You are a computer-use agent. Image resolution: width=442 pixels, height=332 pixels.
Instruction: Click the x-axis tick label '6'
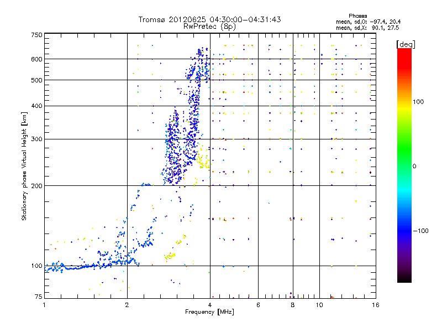tap(258, 305)
